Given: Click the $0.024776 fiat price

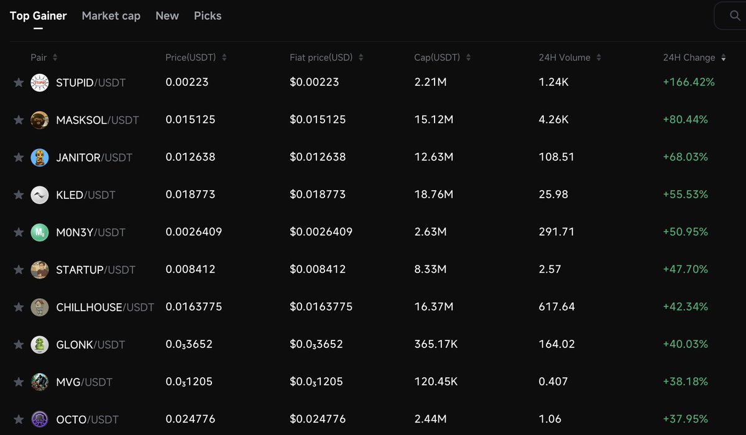Looking at the screenshot, I should point(318,419).
